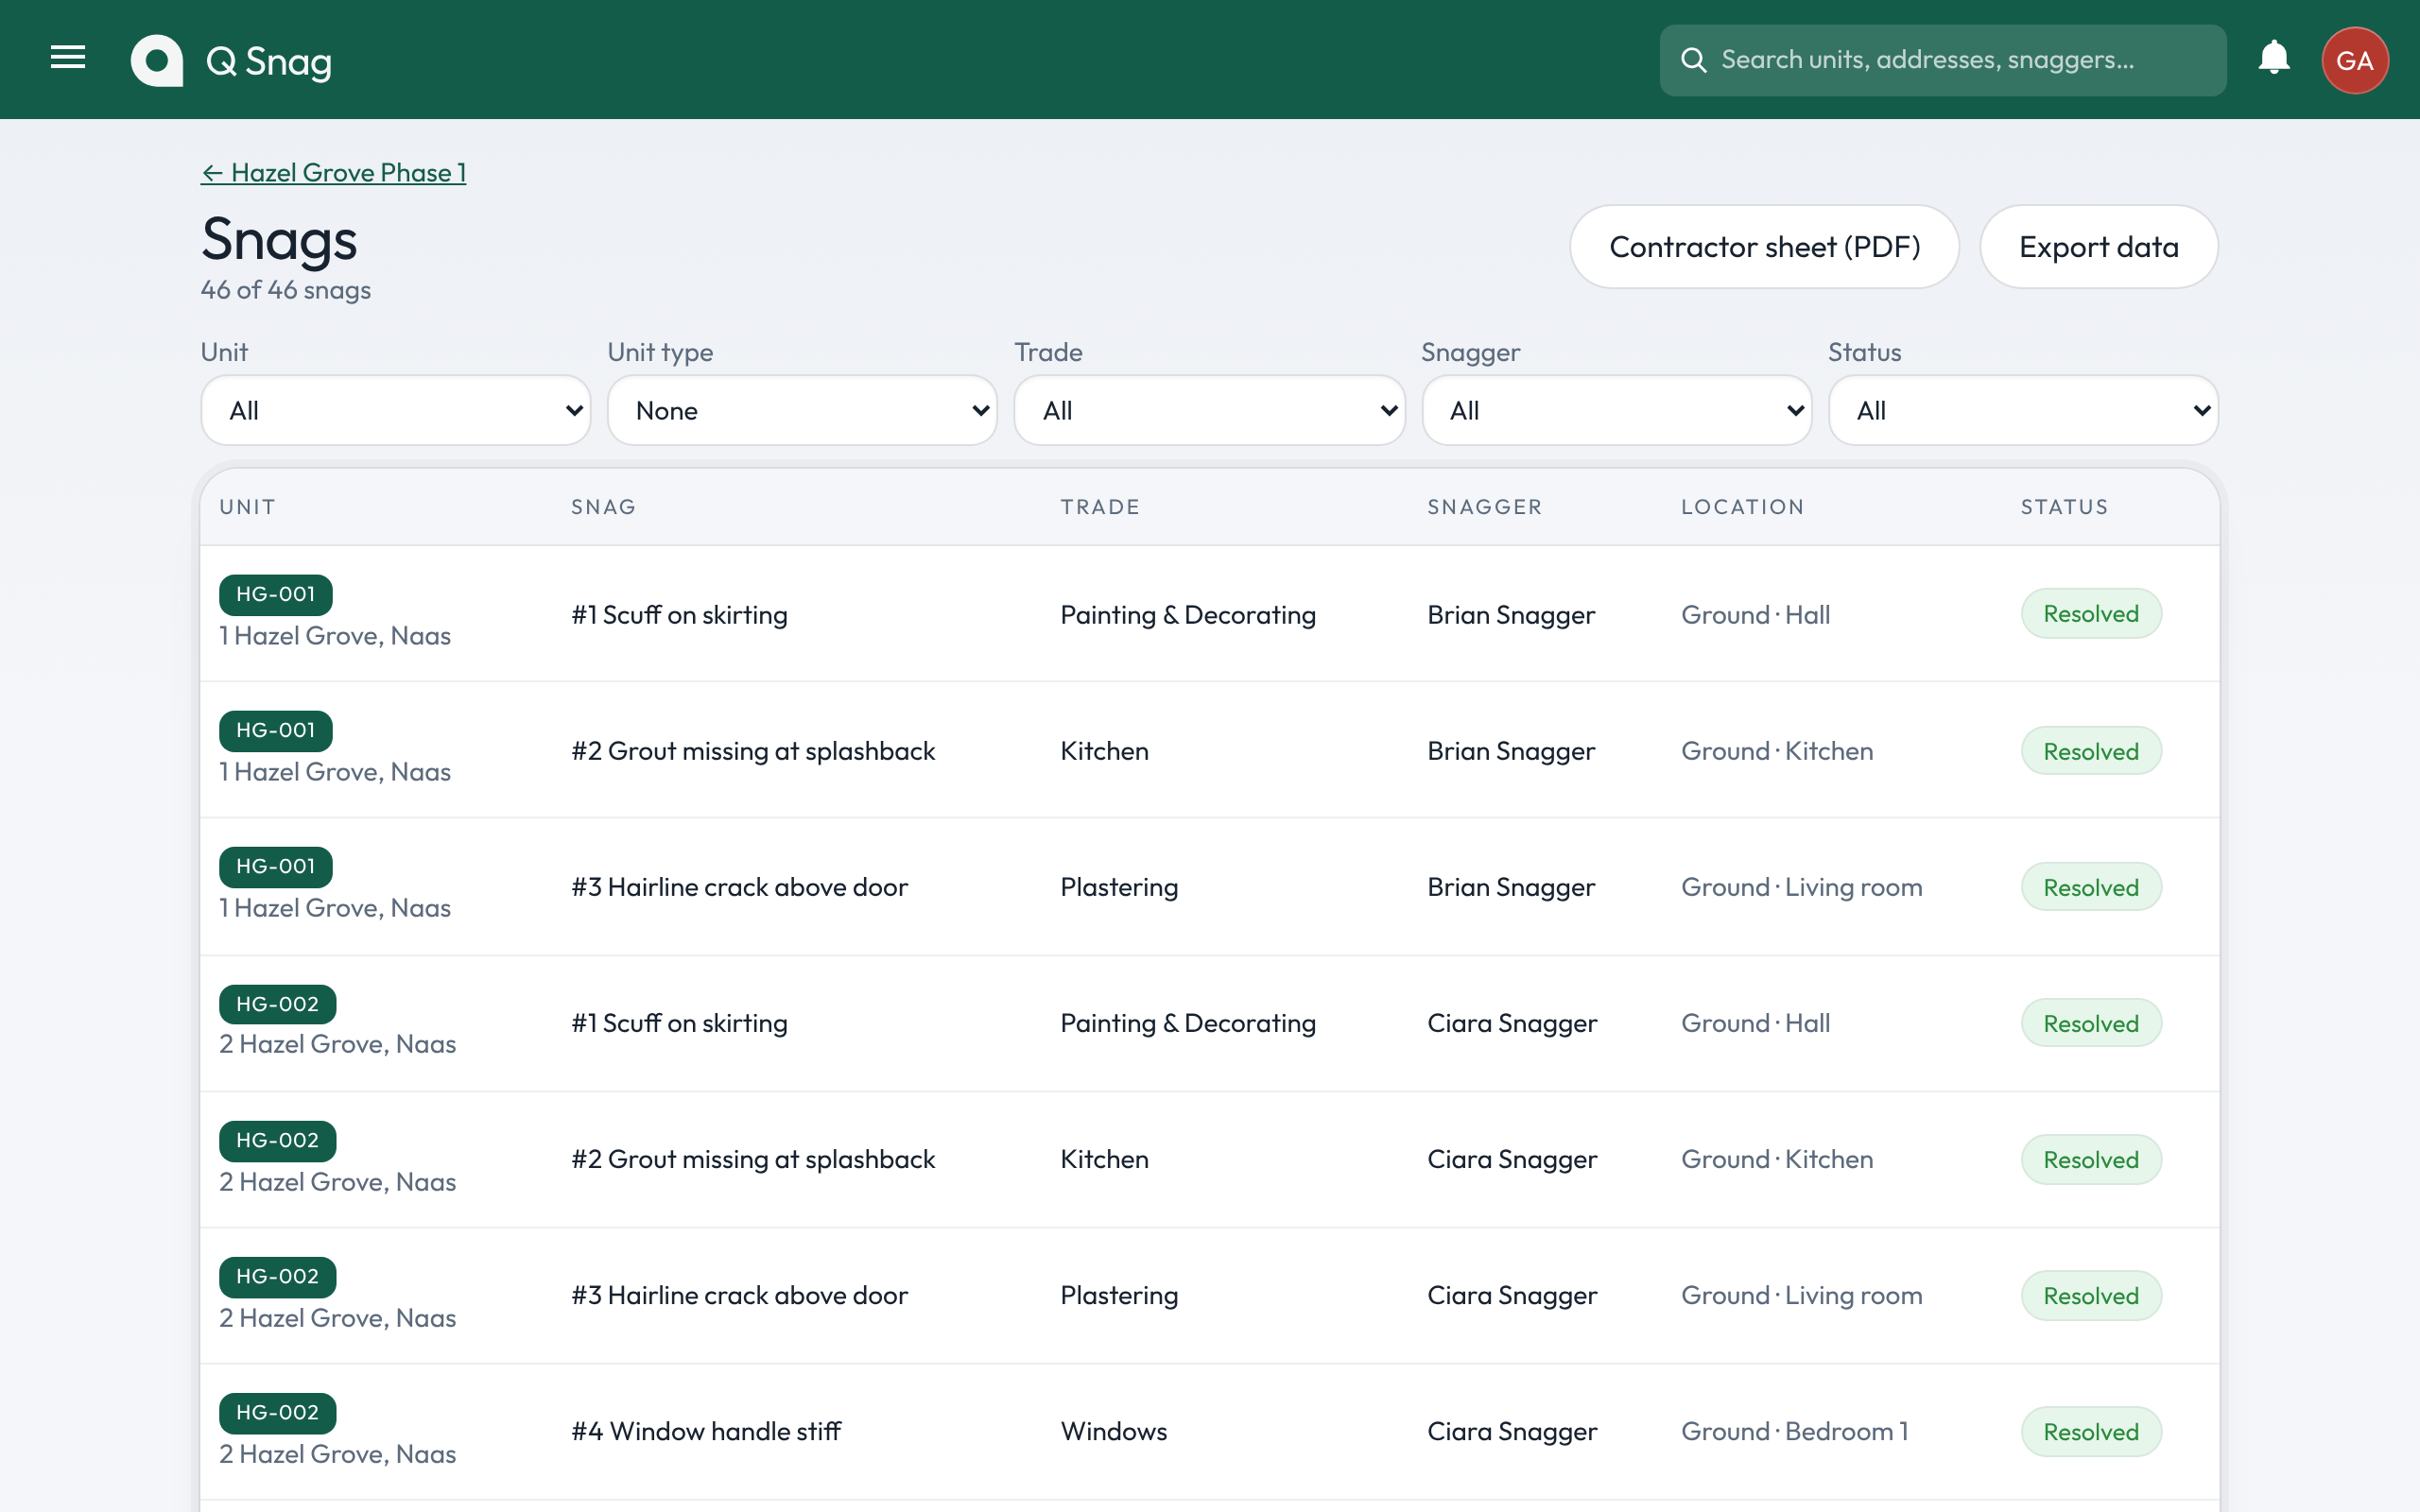The image size is (2420, 1512).
Task: Click Ciara Snagger in the Windows row
Action: click(1512, 1431)
